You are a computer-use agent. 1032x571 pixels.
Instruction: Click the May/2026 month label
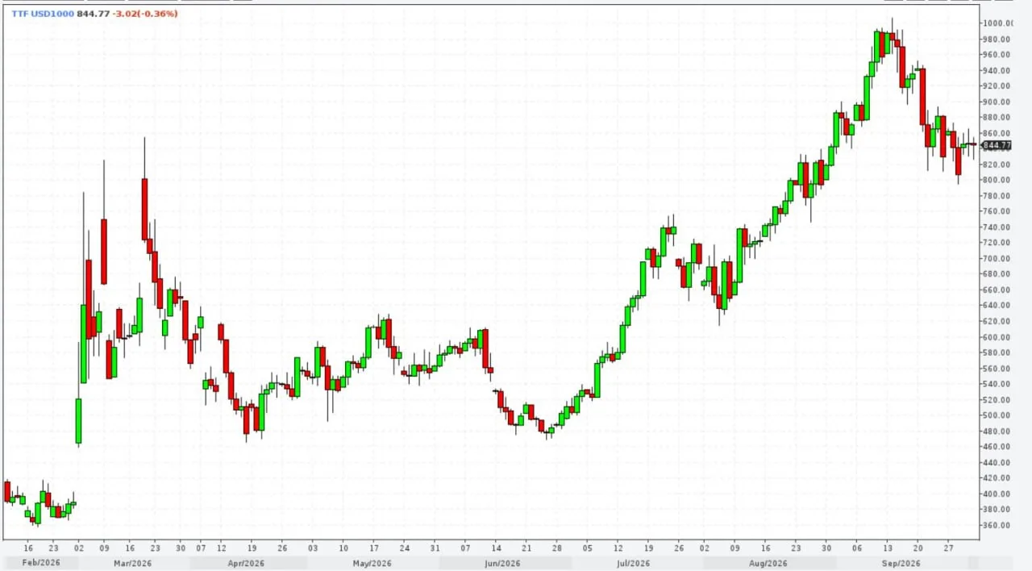point(372,563)
